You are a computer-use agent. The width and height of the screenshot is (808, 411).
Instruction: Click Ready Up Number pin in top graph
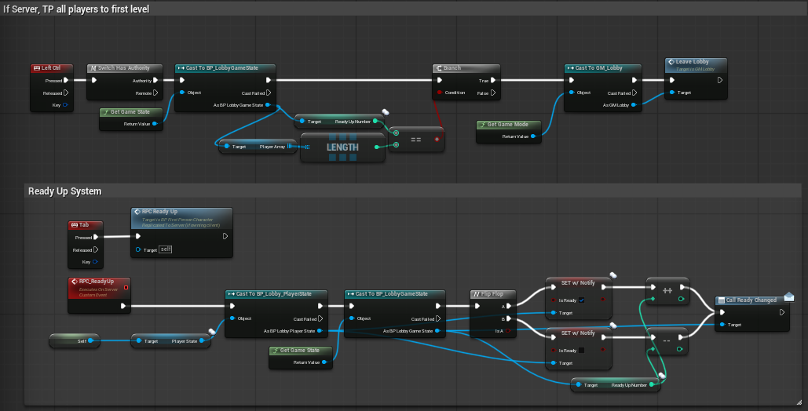pyautogui.click(x=375, y=122)
